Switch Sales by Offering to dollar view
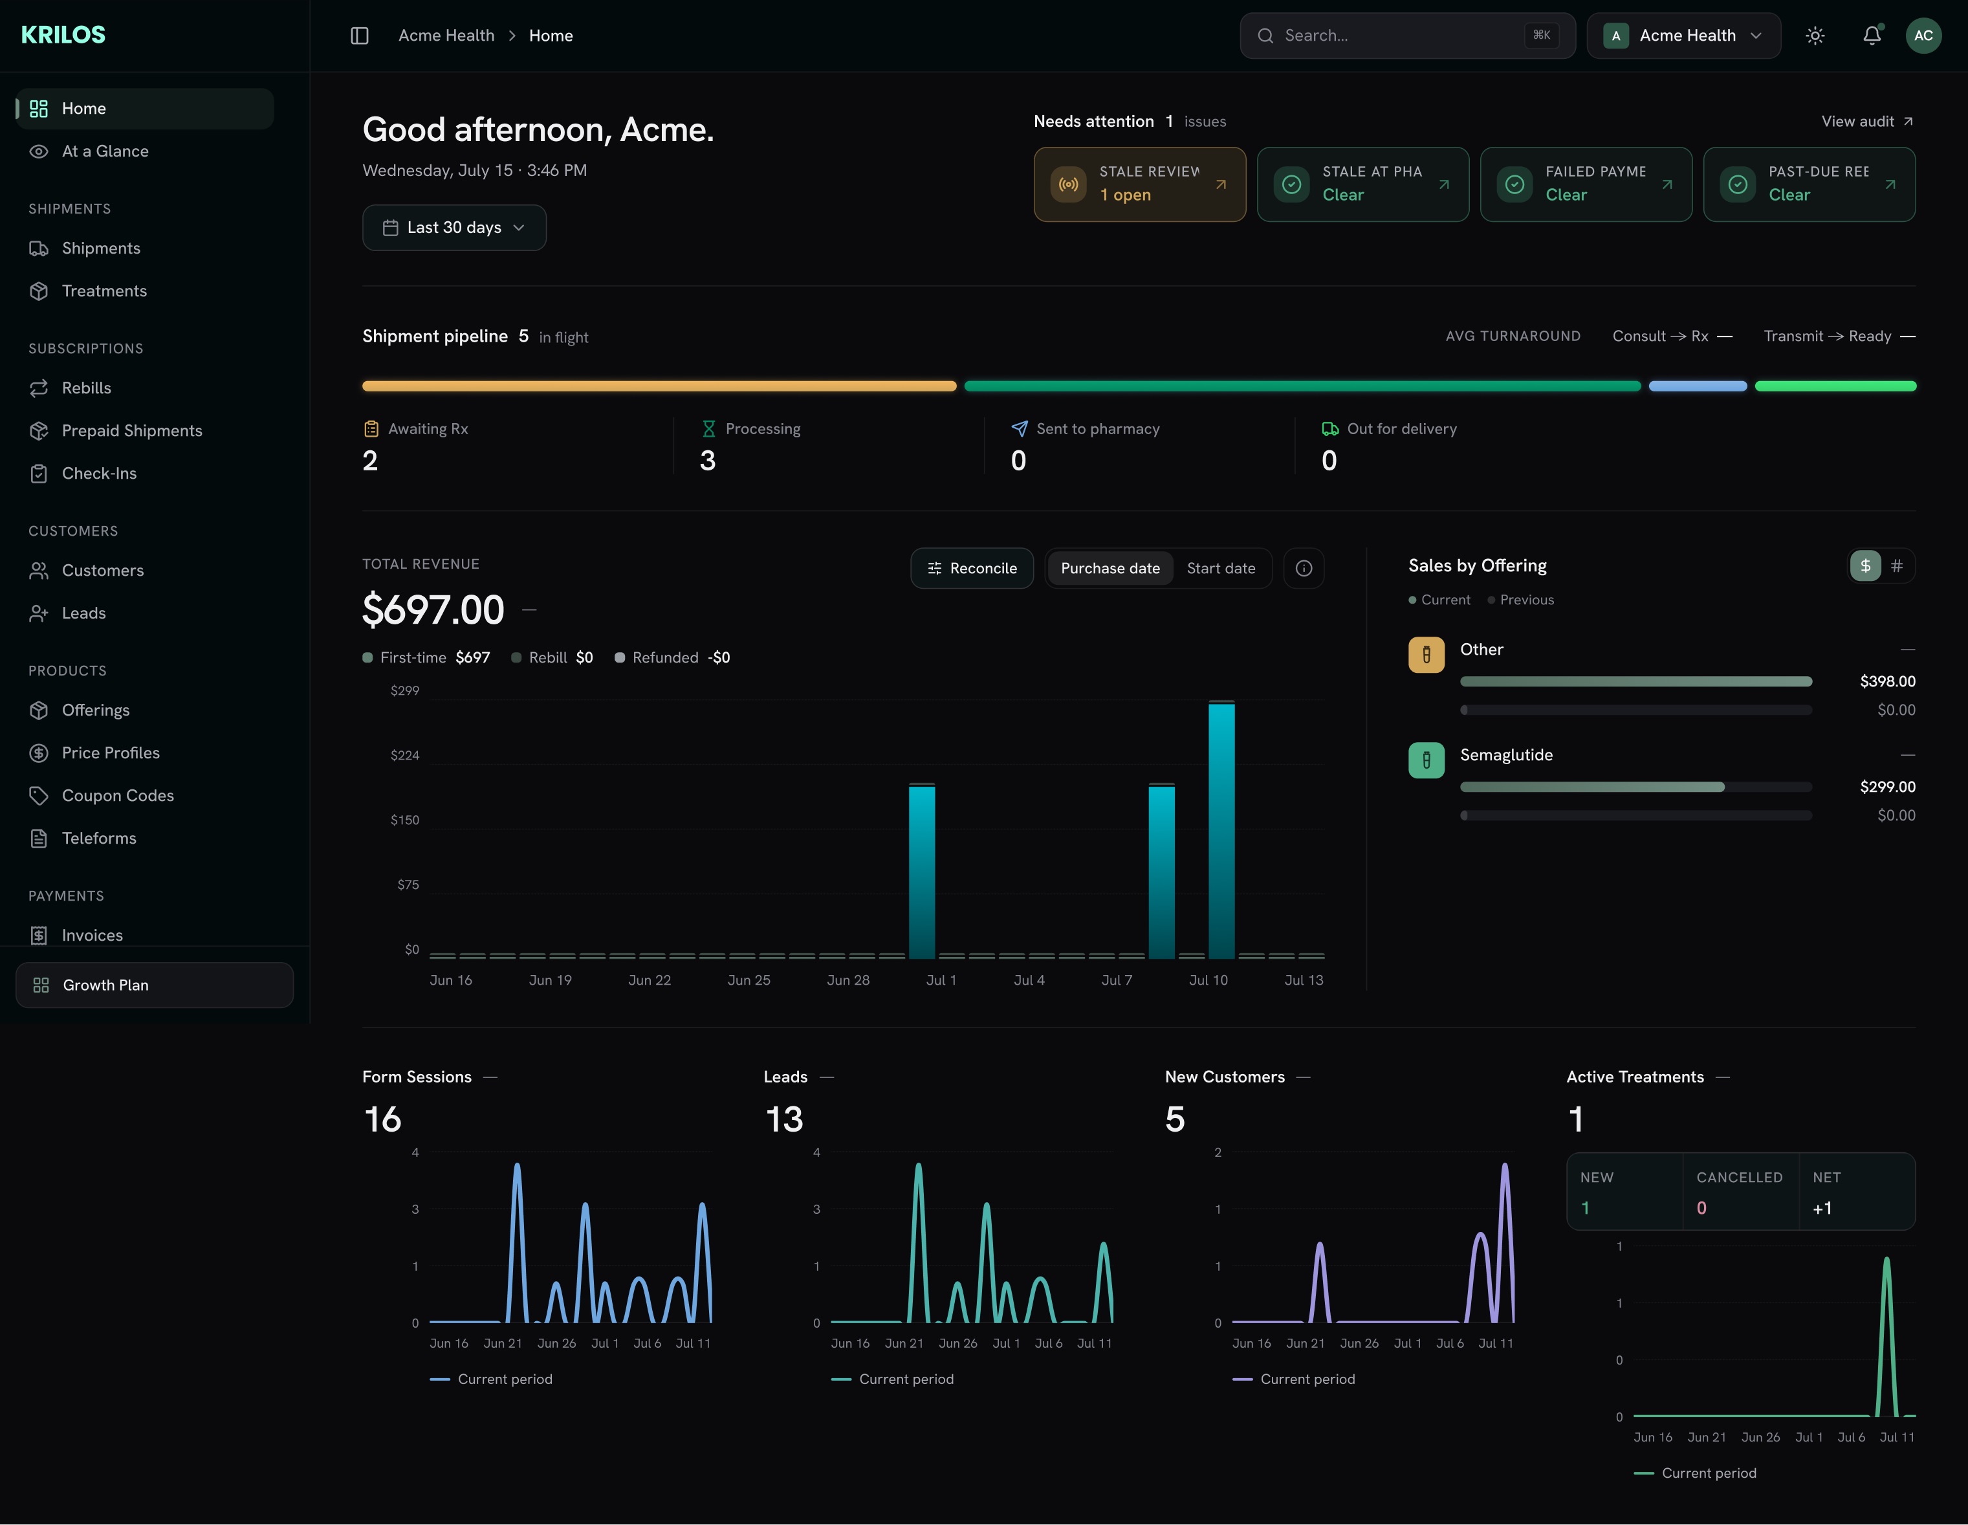The height and width of the screenshot is (1525, 1968). (x=1865, y=566)
